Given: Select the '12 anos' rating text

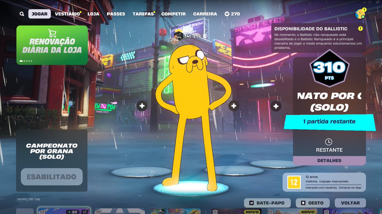Looking at the screenshot, I should [x=312, y=177].
